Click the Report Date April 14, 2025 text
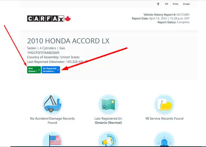 coord(161,18)
